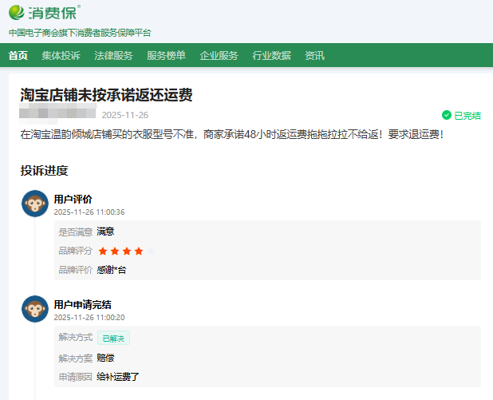The image size is (493, 400).
Task: Click the green 已完结 checkmark icon
Action: (447, 115)
